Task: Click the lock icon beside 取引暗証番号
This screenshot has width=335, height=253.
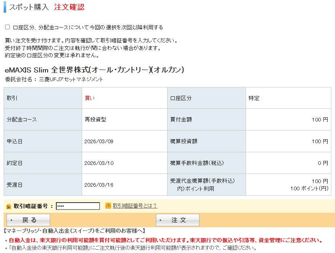Action: pyautogui.click(x=9, y=206)
